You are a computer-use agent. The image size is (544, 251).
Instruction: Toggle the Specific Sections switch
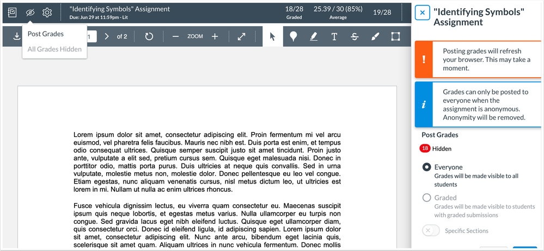pyautogui.click(x=431, y=230)
